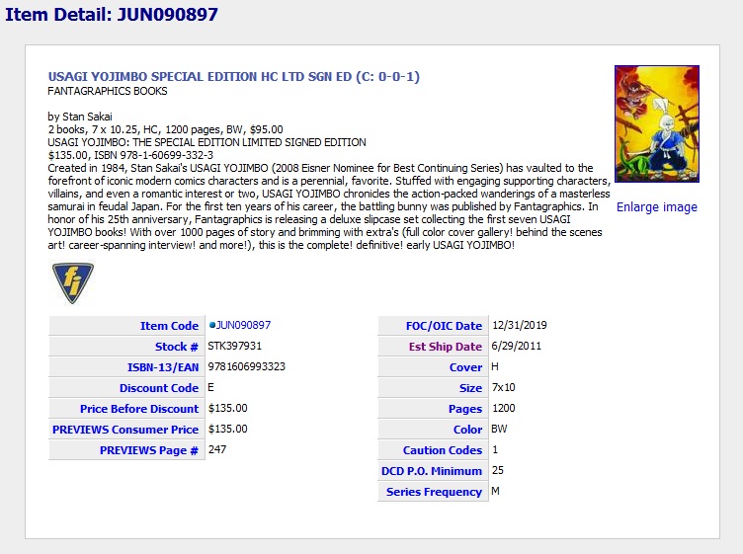Click the Discount Code value E
Screen dimensions: 743x554
(210, 387)
